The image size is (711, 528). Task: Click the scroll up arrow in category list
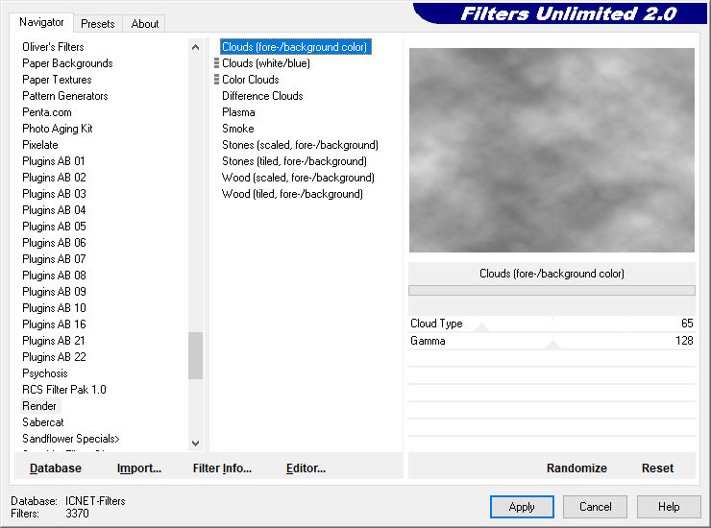[x=195, y=47]
